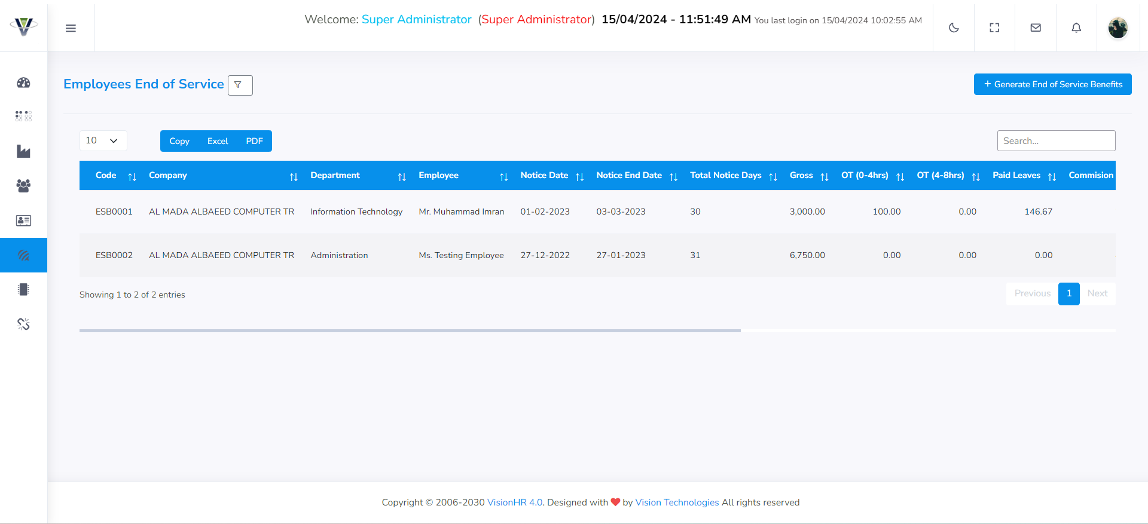
Task: Open dashboard gauge sidebar icon
Action: [23, 82]
